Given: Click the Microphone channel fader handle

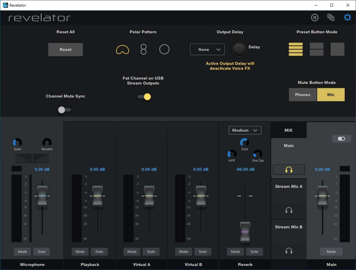Looking at the screenshot, I should click(x=42, y=196).
